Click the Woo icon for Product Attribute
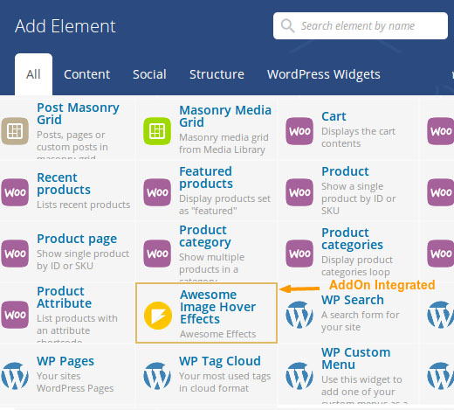The image size is (454, 410). (15, 315)
